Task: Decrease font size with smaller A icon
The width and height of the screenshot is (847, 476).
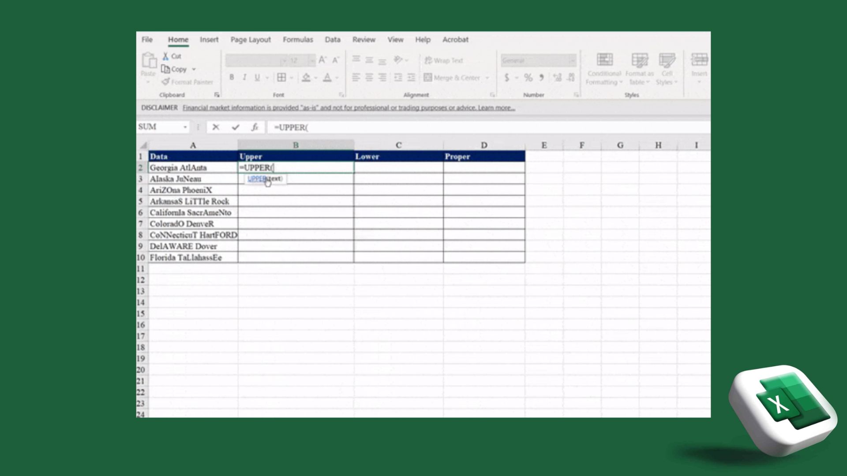Action: pos(336,60)
